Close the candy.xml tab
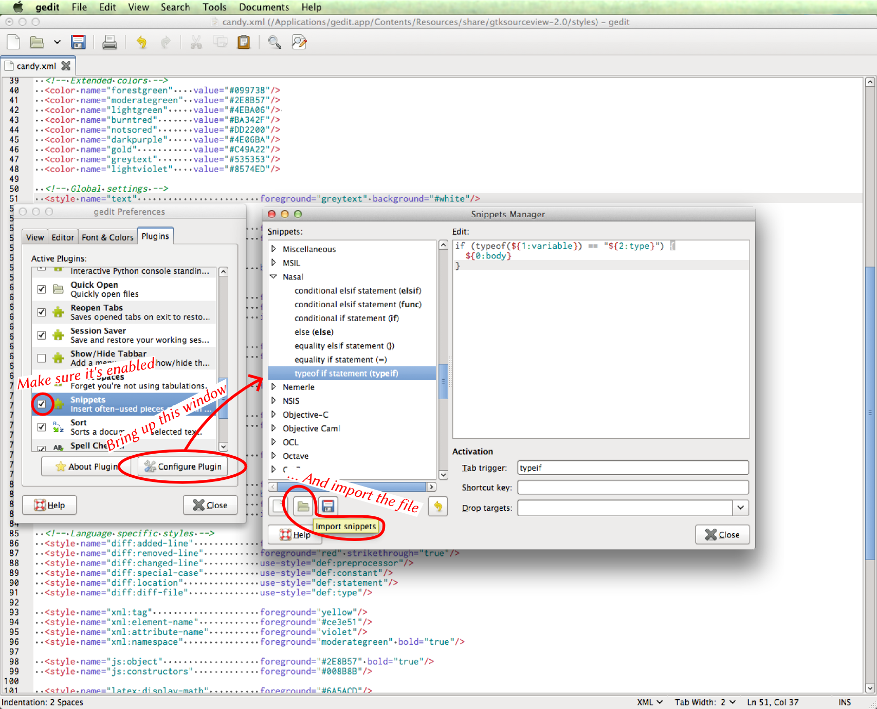This screenshot has height=709, width=877. (x=66, y=66)
